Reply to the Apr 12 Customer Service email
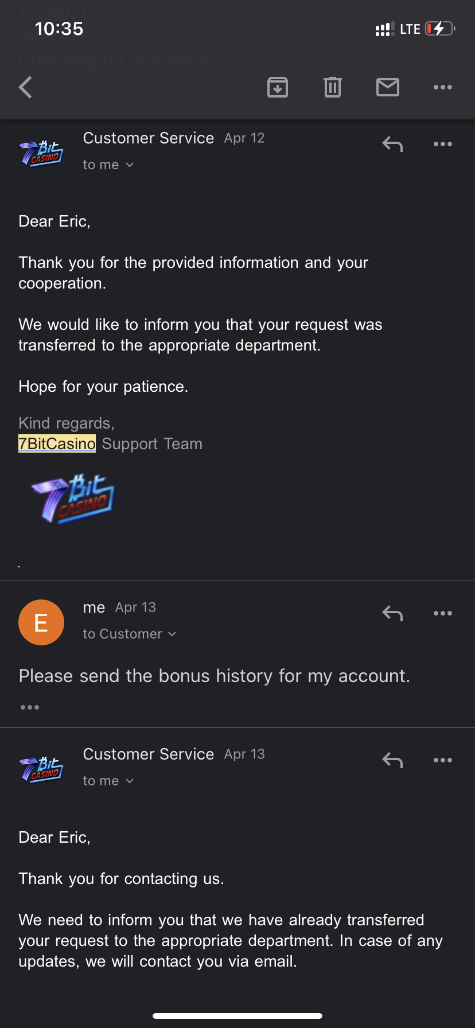475x1028 pixels. pos(392,144)
